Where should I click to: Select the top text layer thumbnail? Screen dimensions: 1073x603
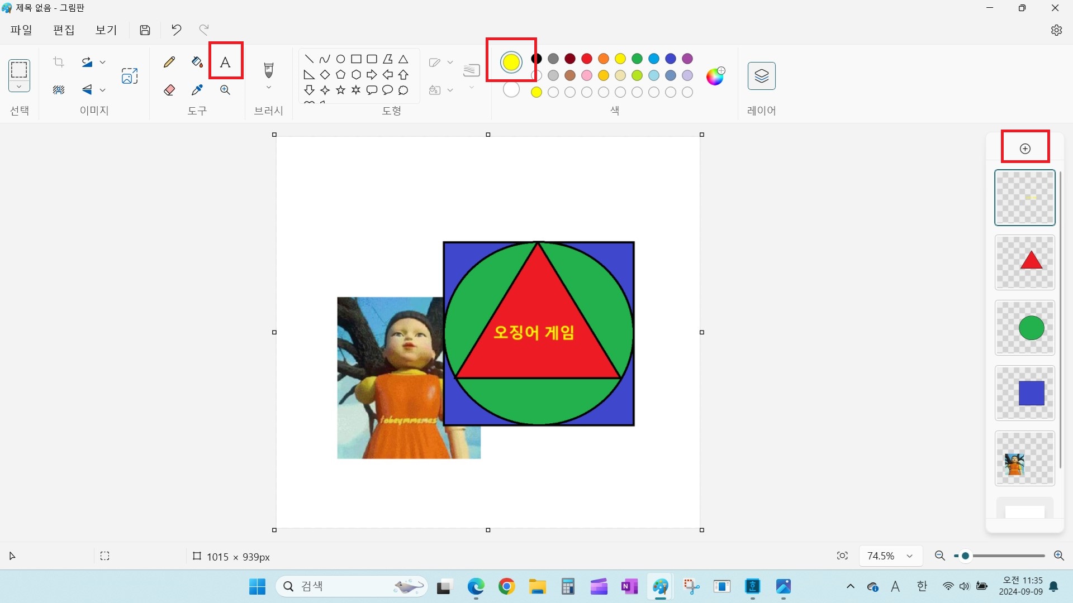tap(1025, 198)
